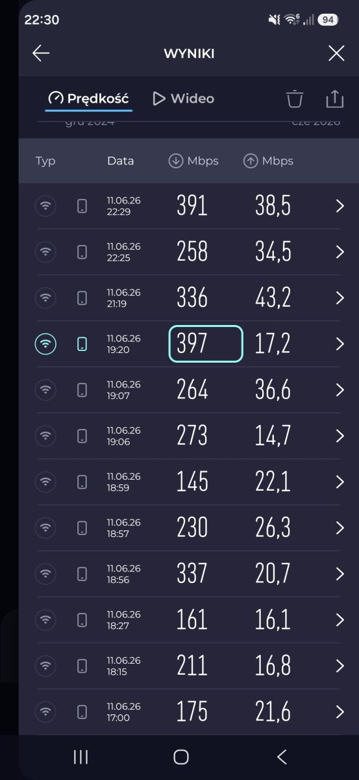Expand the 391 Mbps result chevron
Viewport: 359px width, 780px height.
[x=340, y=206]
